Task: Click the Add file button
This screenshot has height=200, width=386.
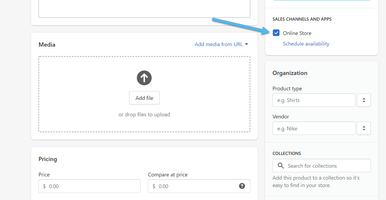Action: 144,98
